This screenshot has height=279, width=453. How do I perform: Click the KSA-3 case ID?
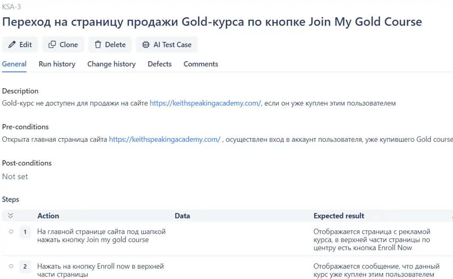pyautogui.click(x=11, y=7)
